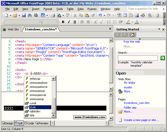Click the highlight color swatch button
This screenshot has height=132, width=167.
point(128,22)
